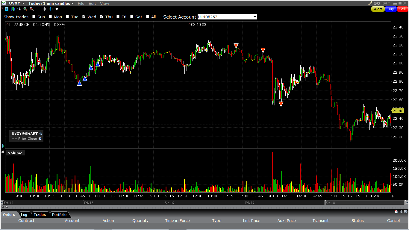Open chart settings with the wrench icon
Image resolution: width=409 pixels, height=230 pixels.
pyautogui.click(x=370, y=3)
